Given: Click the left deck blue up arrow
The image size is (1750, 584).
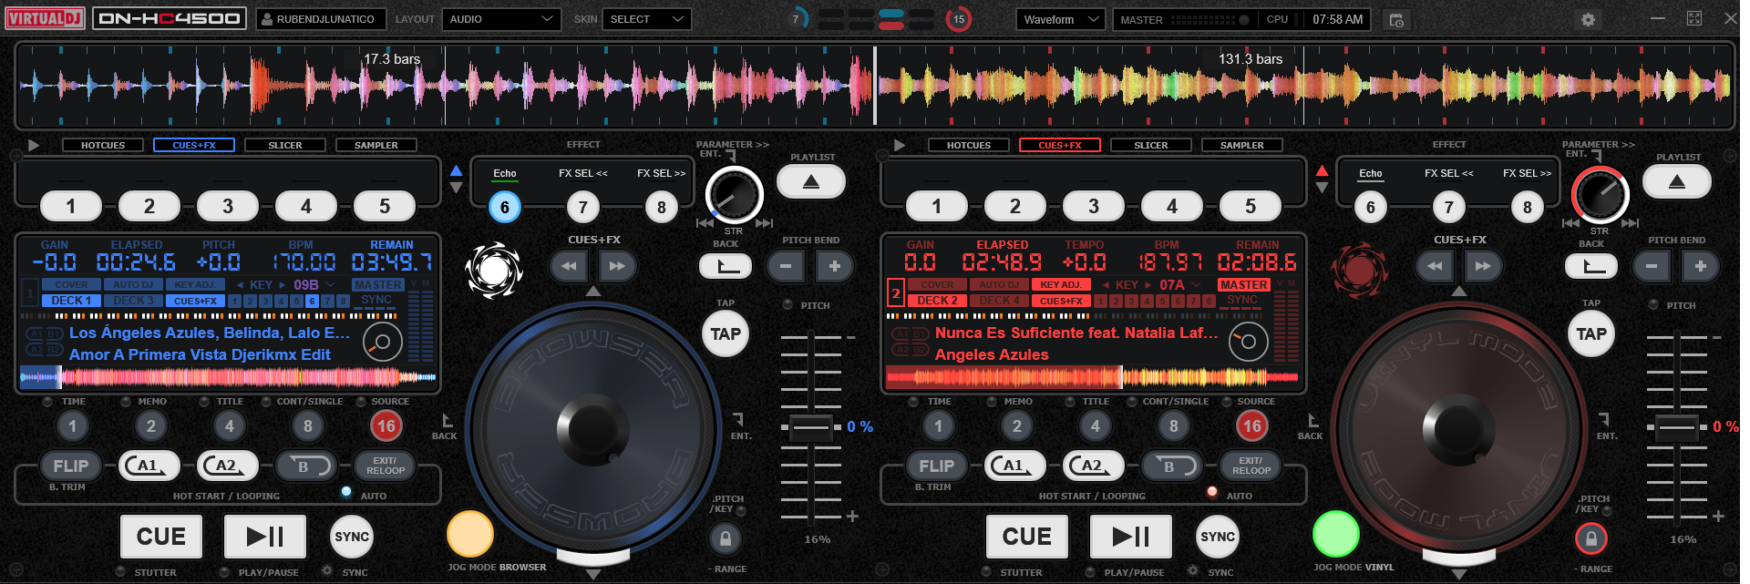Looking at the screenshot, I should point(456,170).
